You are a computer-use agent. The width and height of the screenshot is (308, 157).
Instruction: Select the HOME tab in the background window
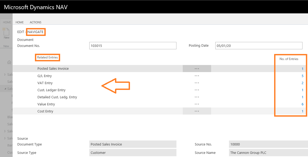(7, 22)
